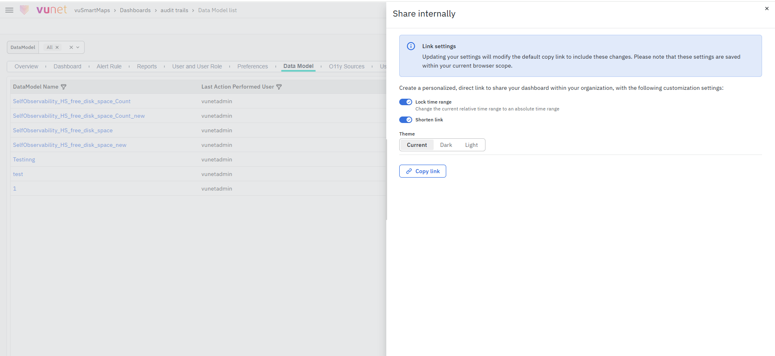This screenshot has height=356, width=775.
Task: Click the DataModel Name column header
Action: (36, 87)
